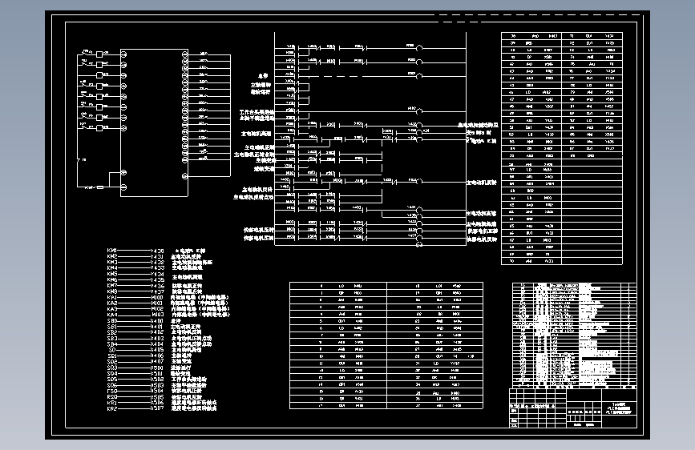Click the X400 input address
This screenshot has width=695, height=450.
(157, 321)
